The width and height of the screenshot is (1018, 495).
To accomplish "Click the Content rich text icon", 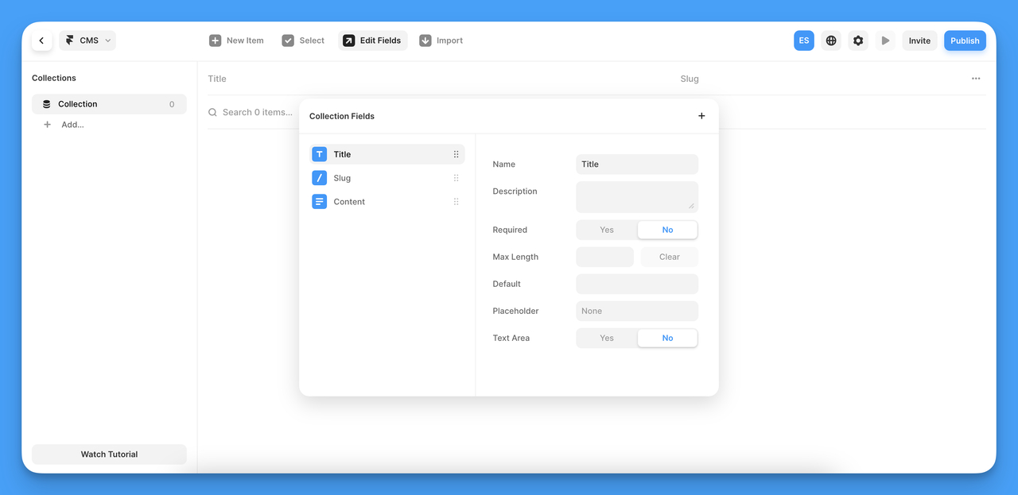I will click(x=320, y=202).
